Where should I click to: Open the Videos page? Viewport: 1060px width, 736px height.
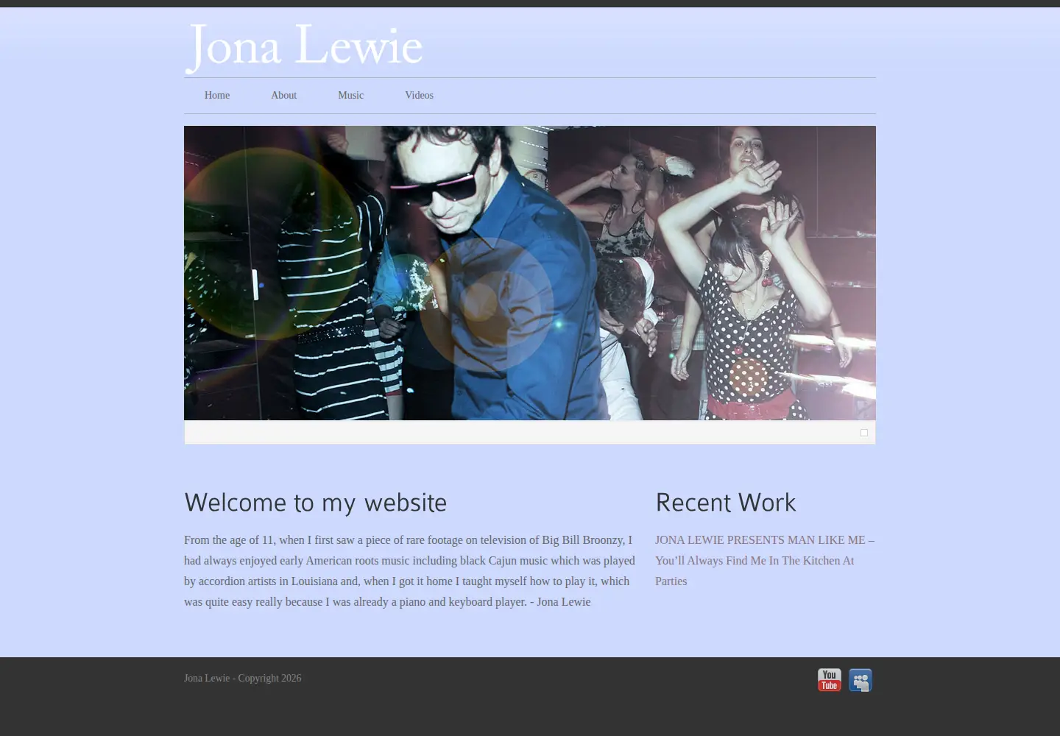420,96
